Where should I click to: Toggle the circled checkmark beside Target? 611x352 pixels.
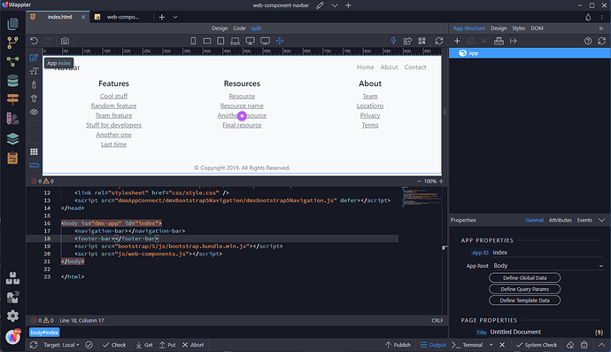tap(89, 345)
